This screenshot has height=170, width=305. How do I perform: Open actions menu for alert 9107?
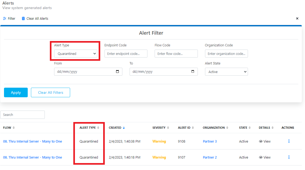point(289,157)
